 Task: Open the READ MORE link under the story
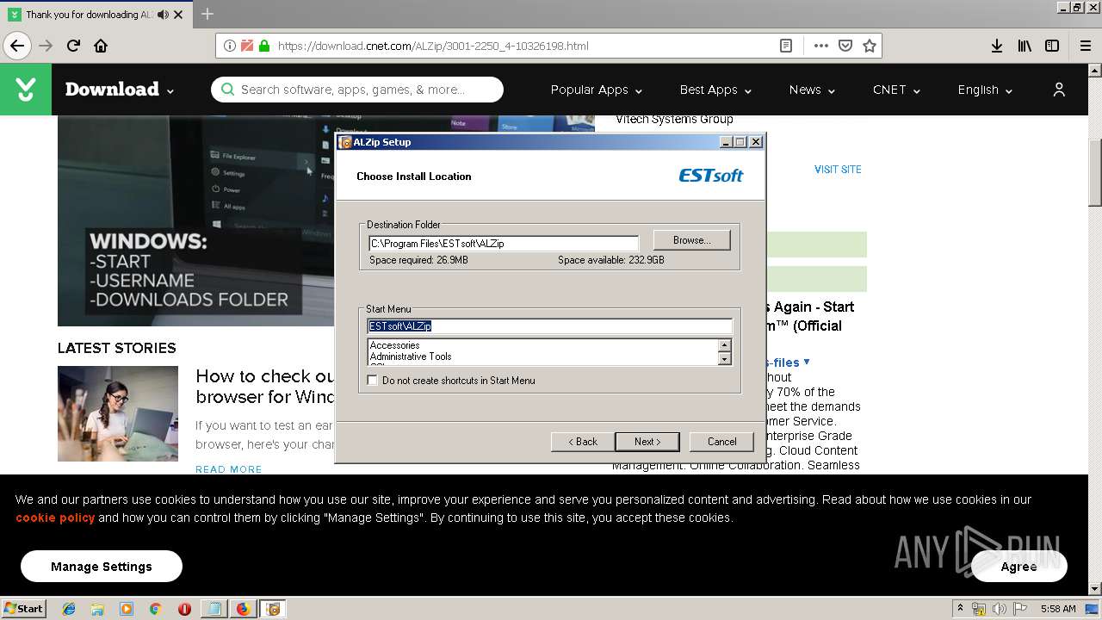229,469
